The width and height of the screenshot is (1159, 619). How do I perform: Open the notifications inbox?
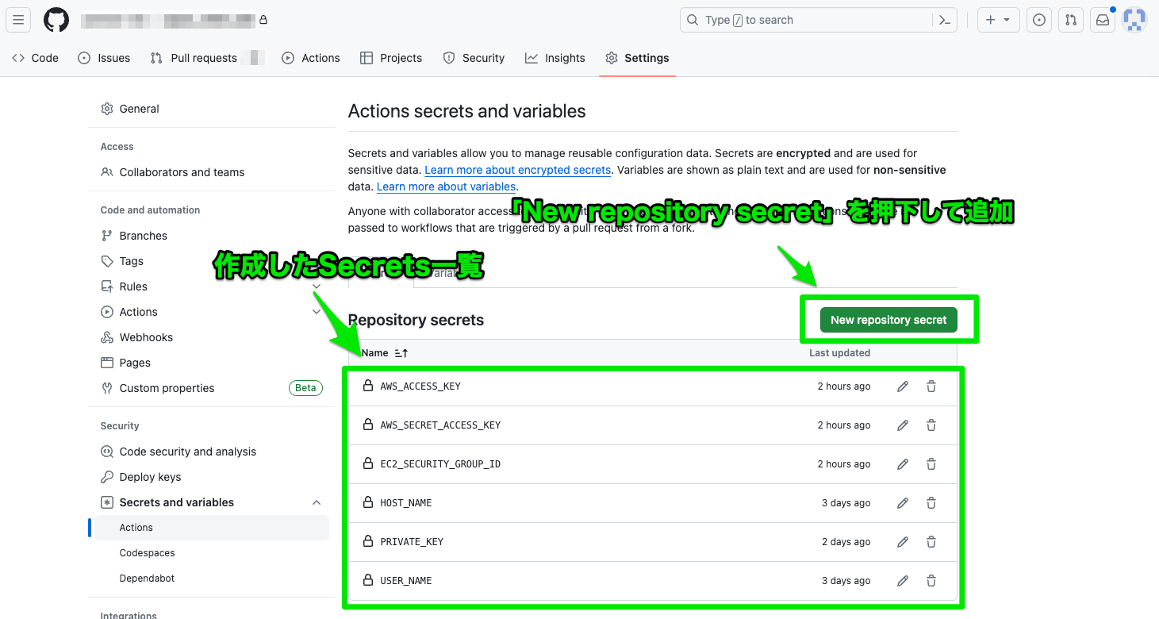1102,20
